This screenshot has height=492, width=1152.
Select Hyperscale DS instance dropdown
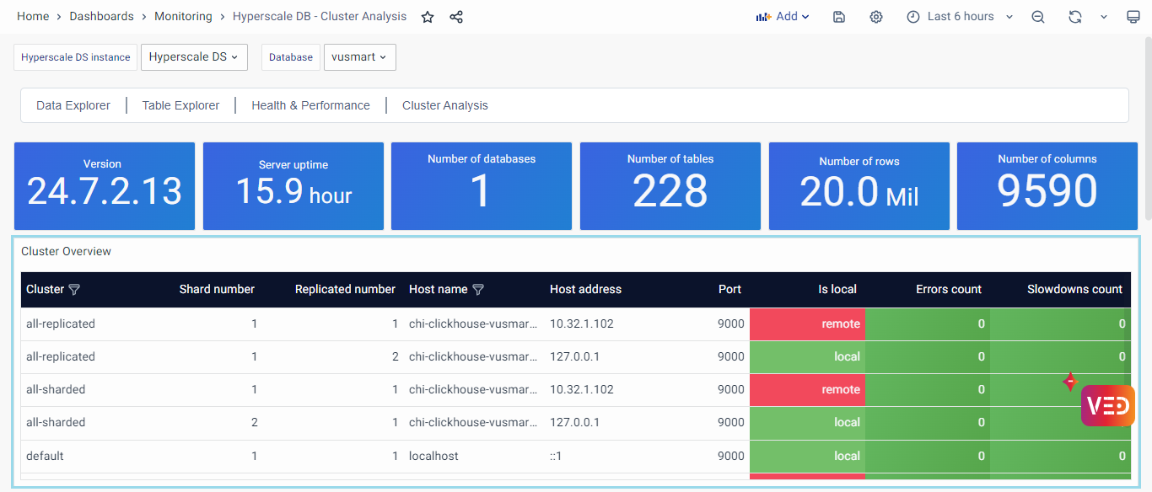click(194, 57)
